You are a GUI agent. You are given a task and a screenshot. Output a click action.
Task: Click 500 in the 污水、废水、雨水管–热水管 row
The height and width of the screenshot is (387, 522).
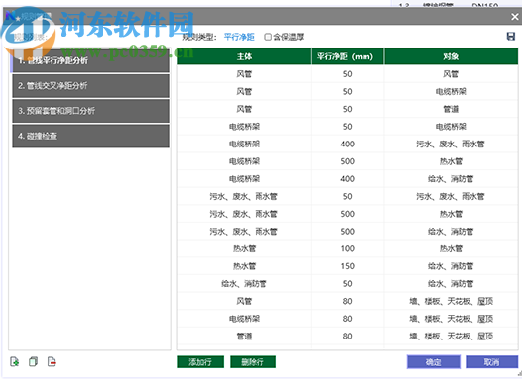coord(348,214)
